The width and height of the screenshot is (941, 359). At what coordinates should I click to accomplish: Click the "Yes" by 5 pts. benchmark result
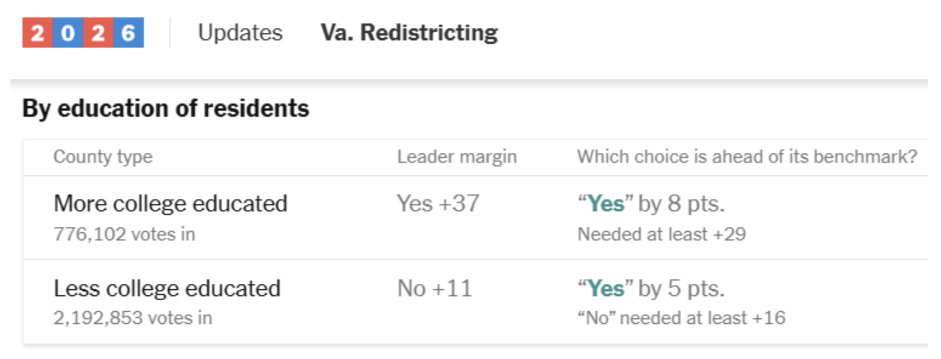coord(651,289)
